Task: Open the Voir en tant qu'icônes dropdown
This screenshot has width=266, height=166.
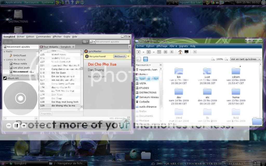Action: tap(245, 59)
